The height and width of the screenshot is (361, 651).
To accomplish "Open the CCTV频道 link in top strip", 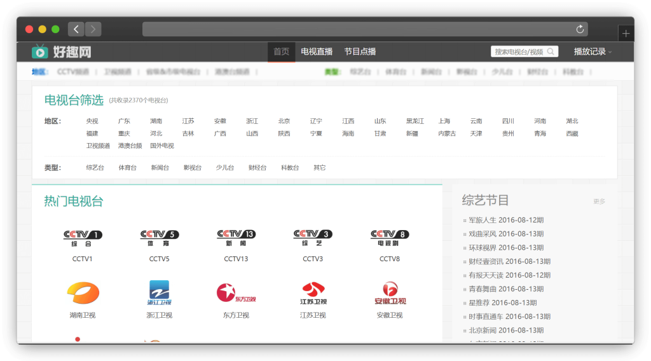I will click(x=73, y=72).
